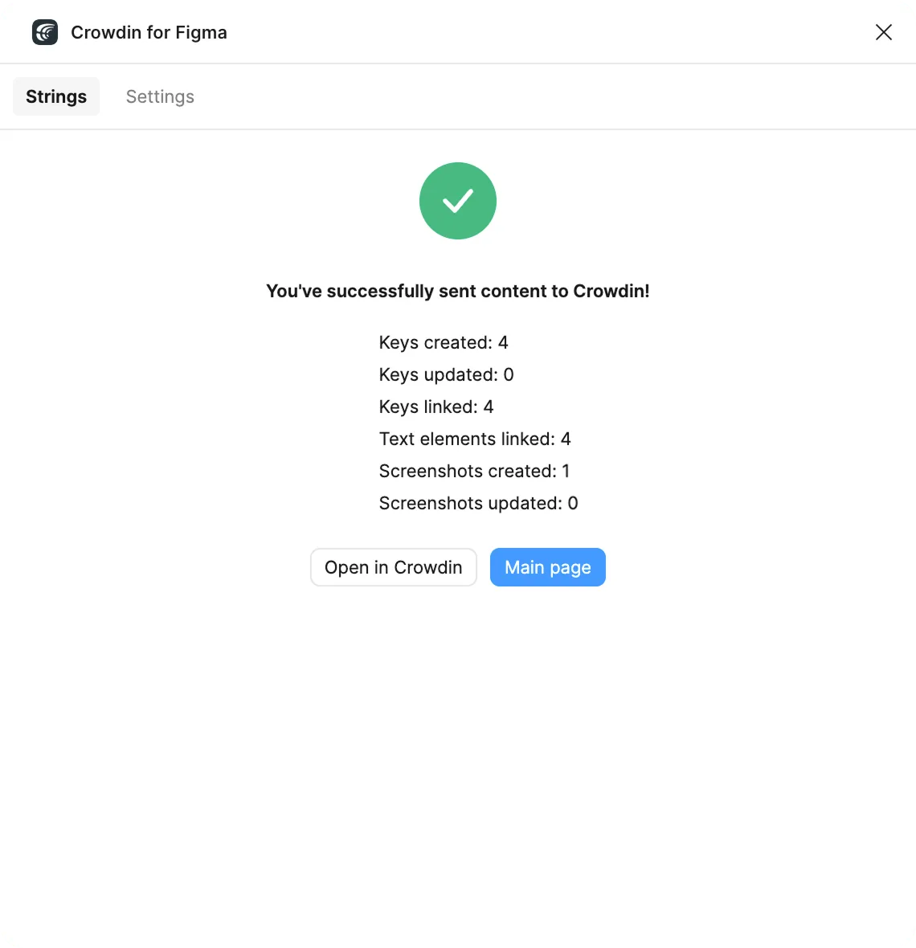
Task: Click the Keys updated: 0 statistic
Action: [x=446, y=374]
